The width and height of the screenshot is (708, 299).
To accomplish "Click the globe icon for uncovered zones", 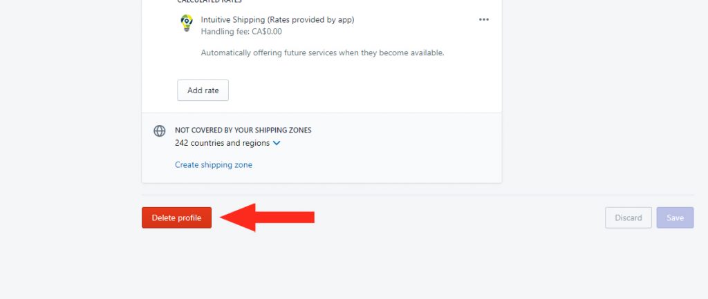I will [x=160, y=131].
